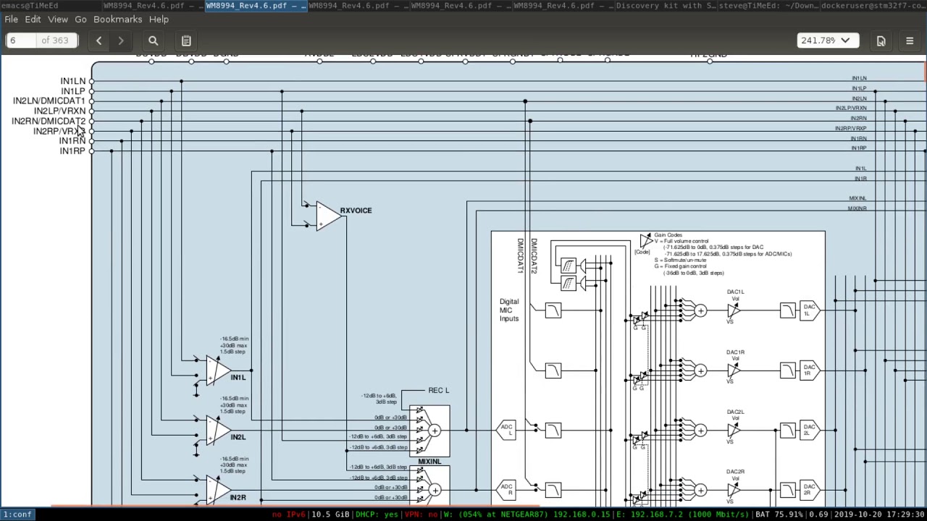
Task: Click the REC L label
Action: [x=438, y=390]
